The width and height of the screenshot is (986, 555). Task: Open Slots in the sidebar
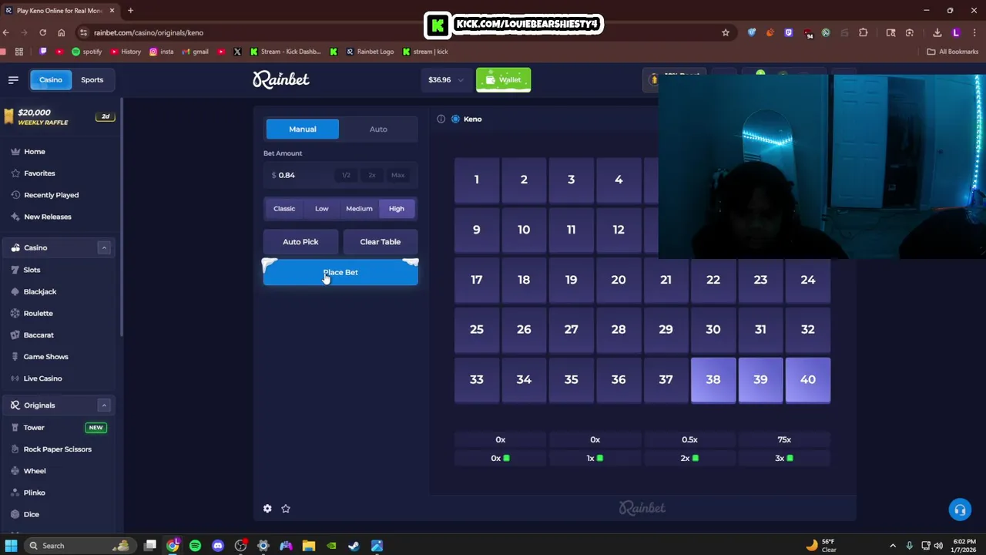click(32, 270)
